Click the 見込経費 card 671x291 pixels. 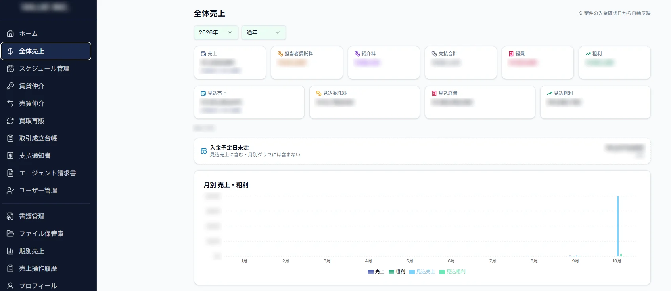480,102
